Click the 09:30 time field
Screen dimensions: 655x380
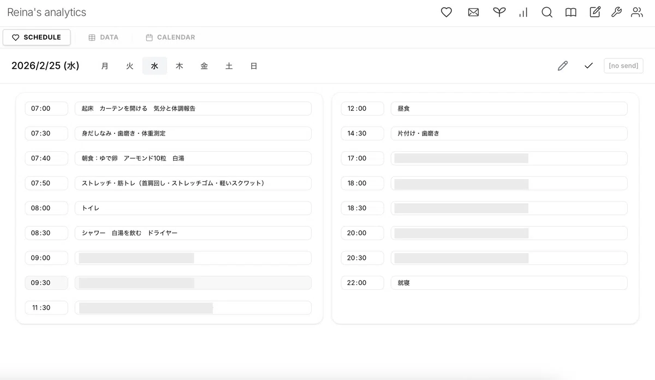(46, 283)
